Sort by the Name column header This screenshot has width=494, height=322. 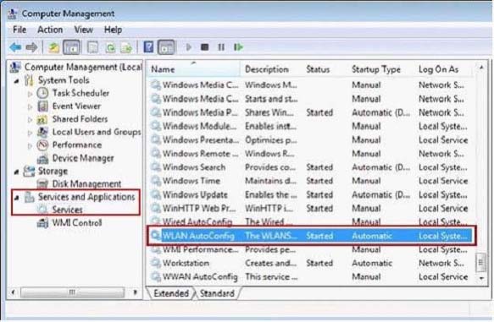coord(193,69)
